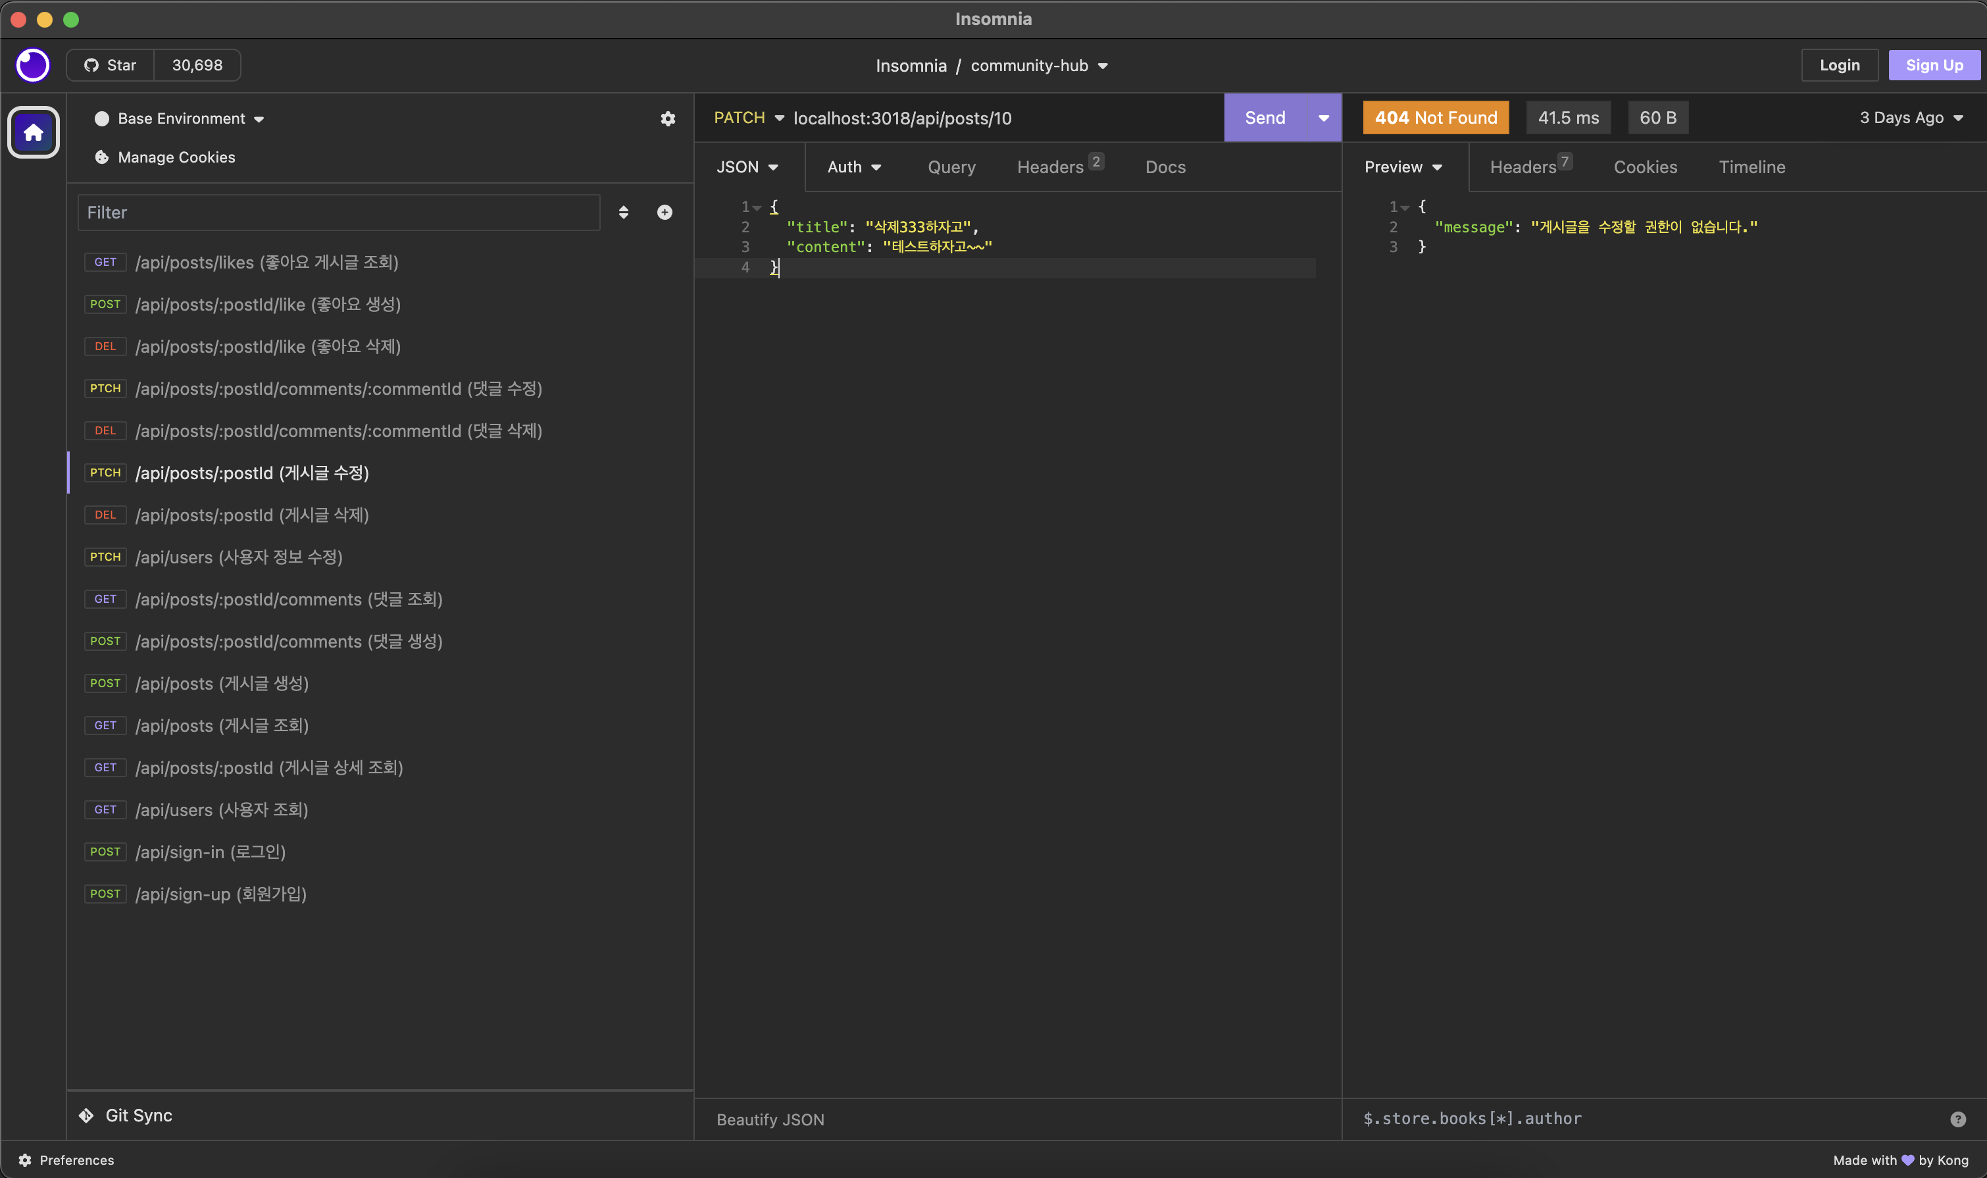Click the create new request plus icon
1987x1178 pixels.
(x=665, y=213)
